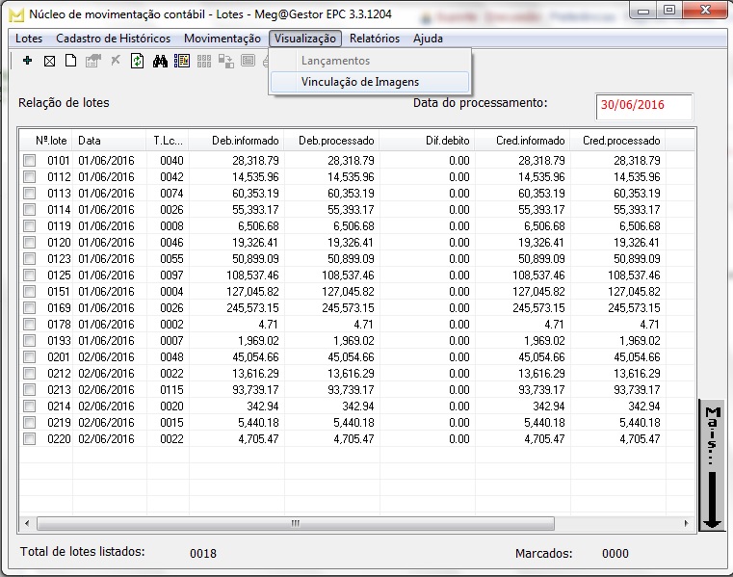The width and height of the screenshot is (733, 577).
Task: Click the Data column header
Action: [110, 140]
